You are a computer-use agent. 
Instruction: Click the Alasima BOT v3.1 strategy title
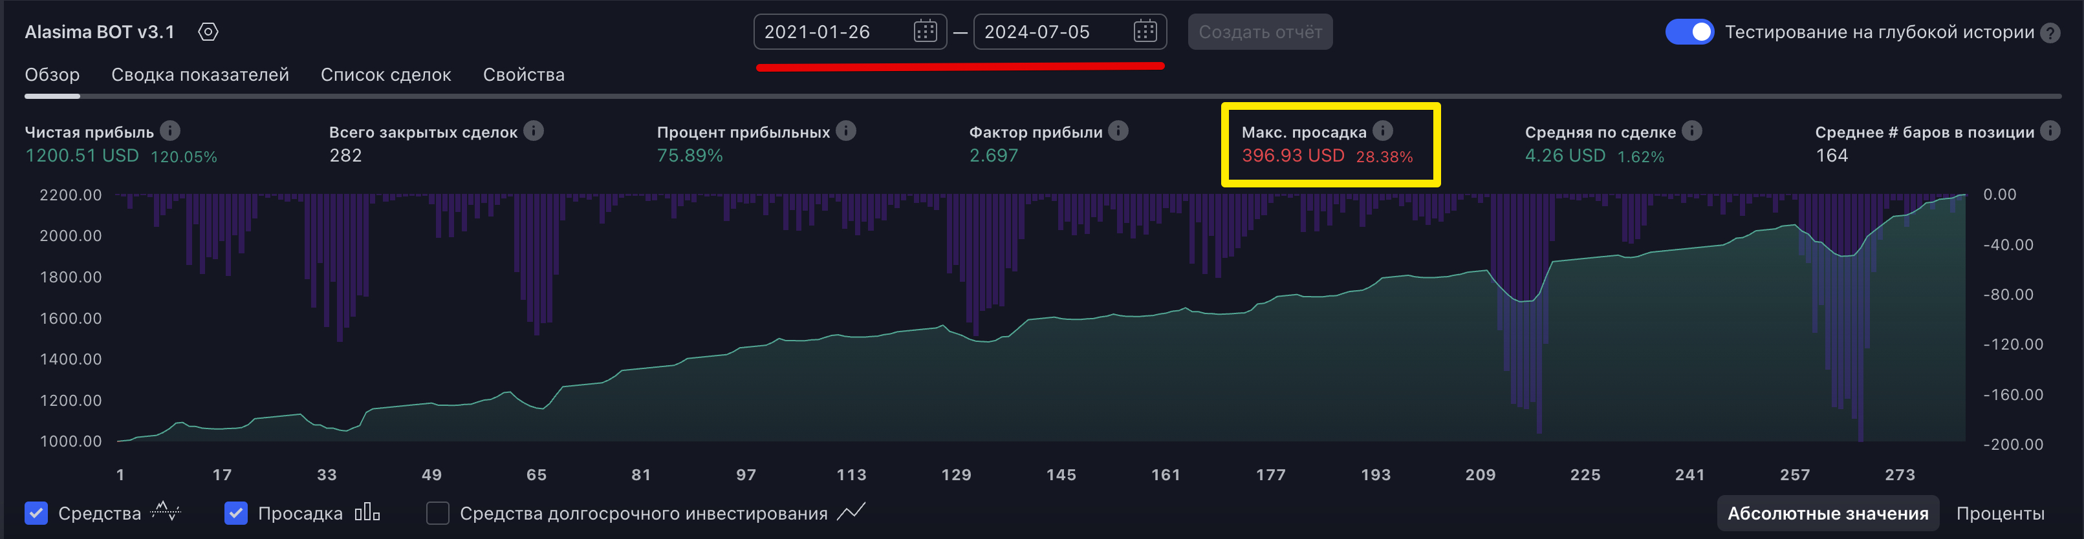[x=100, y=32]
